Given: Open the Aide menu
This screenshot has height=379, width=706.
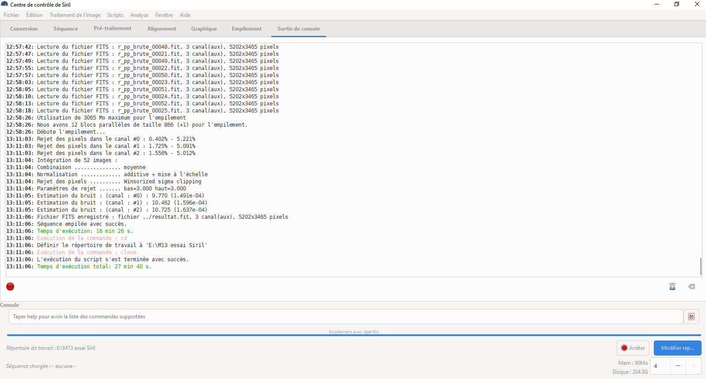Looking at the screenshot, I should 185,15.
